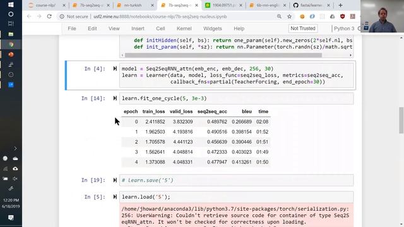404x227 pixels.
Task: Select the valid_loss value 4.441123
Action: 182,142
